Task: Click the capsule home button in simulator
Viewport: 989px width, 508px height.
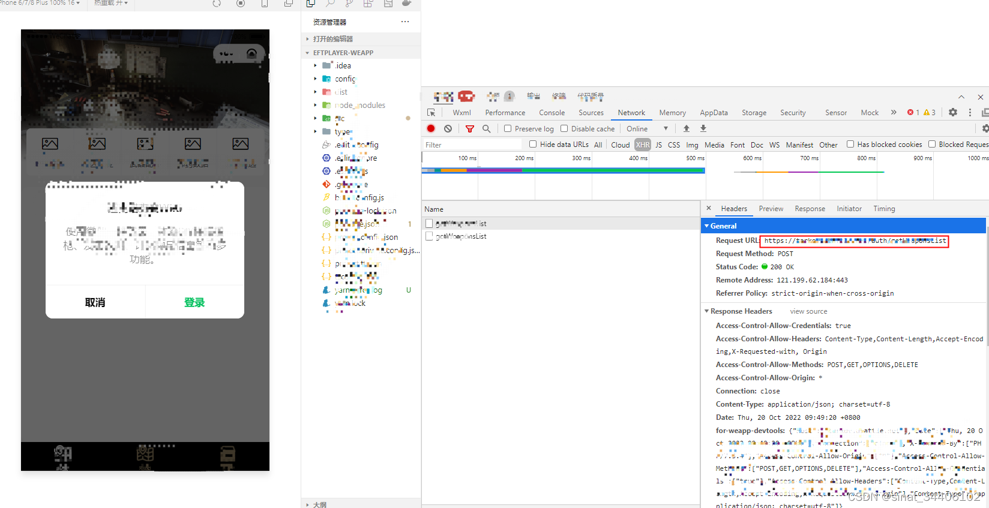Action: [x=252, y=54]
